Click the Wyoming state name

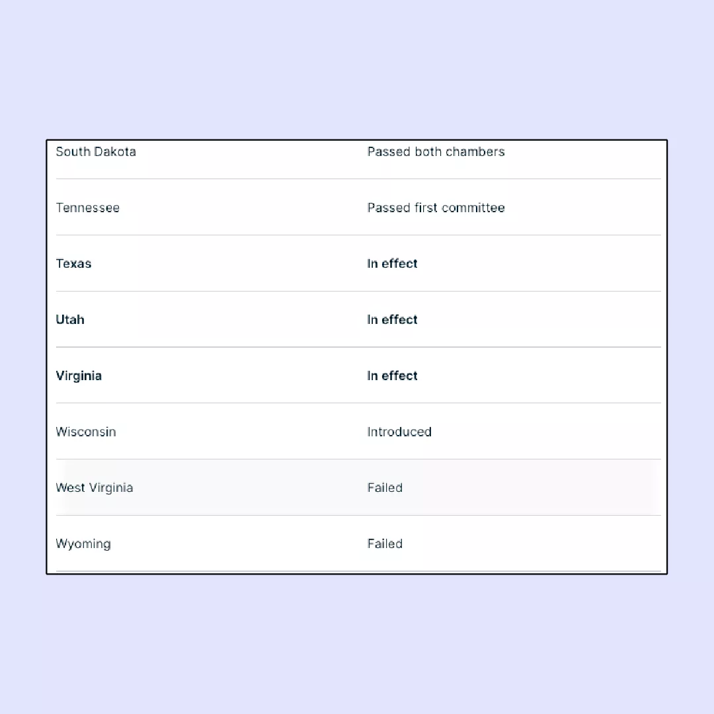coord(83,544)
